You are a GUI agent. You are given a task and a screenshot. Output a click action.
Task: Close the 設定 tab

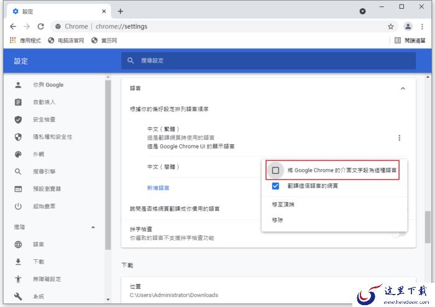pyautogui.click(x=104, y=11)
